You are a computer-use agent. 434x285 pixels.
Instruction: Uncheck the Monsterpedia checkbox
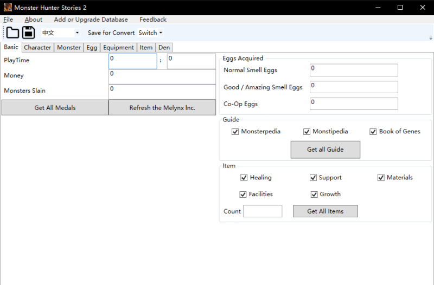tap(235, 132)
